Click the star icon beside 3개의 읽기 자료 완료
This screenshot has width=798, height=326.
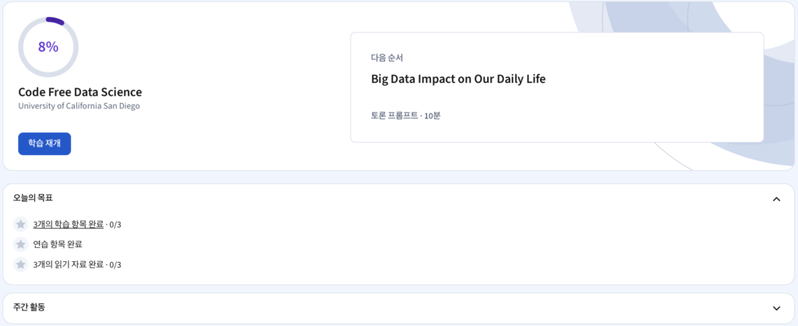20,264
